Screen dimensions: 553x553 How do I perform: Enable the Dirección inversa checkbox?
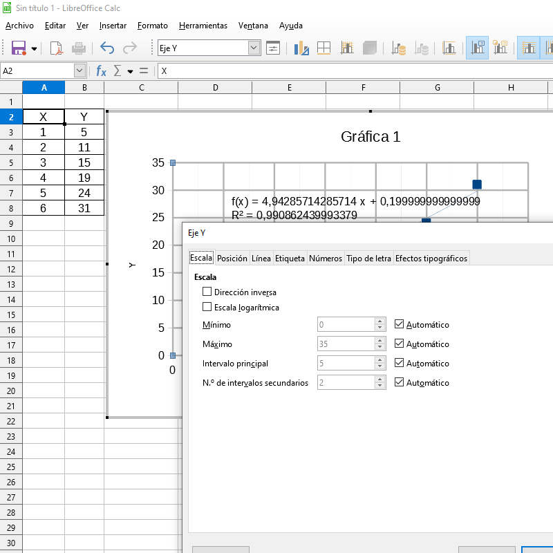pyautogui.click(x=207, y=292)
